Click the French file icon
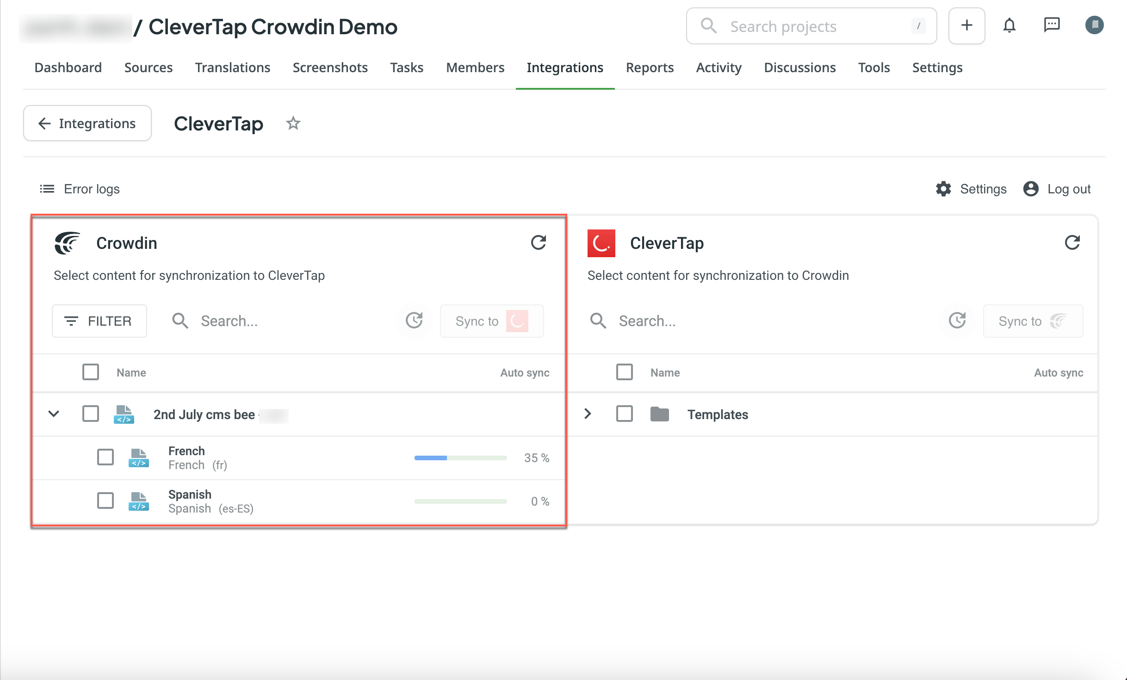 (x=139, y=457)
